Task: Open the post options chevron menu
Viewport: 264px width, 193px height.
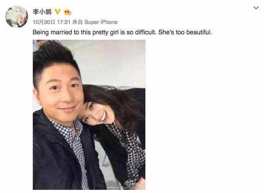Action: coord(256,8)
